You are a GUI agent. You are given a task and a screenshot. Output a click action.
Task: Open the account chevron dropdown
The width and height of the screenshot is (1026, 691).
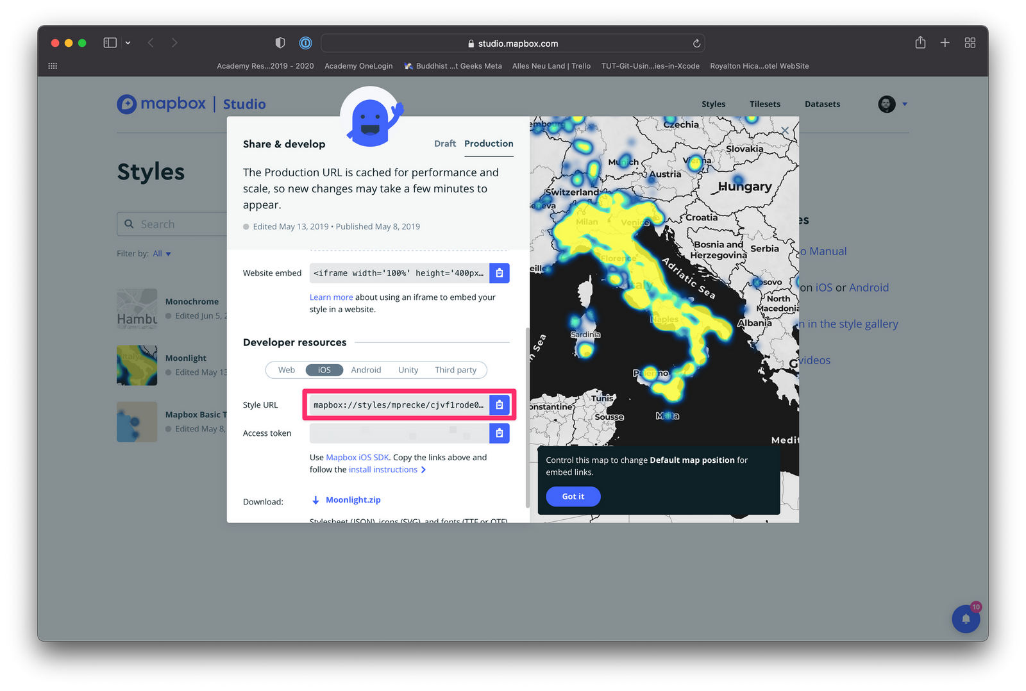coord(905,104)
